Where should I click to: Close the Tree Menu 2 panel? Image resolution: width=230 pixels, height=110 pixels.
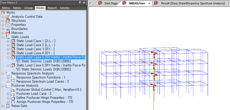point(84,2)
